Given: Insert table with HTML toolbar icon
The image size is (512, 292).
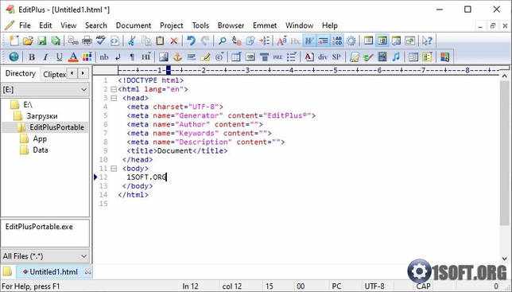Looking at the screenshot, I should tap(236, 56).
